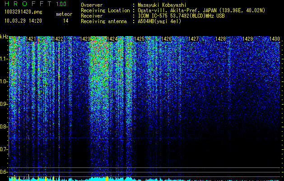Click the 1425 time marker
Image resolution: width=284 pixels, height=181 pixels.
coord(139,39)
